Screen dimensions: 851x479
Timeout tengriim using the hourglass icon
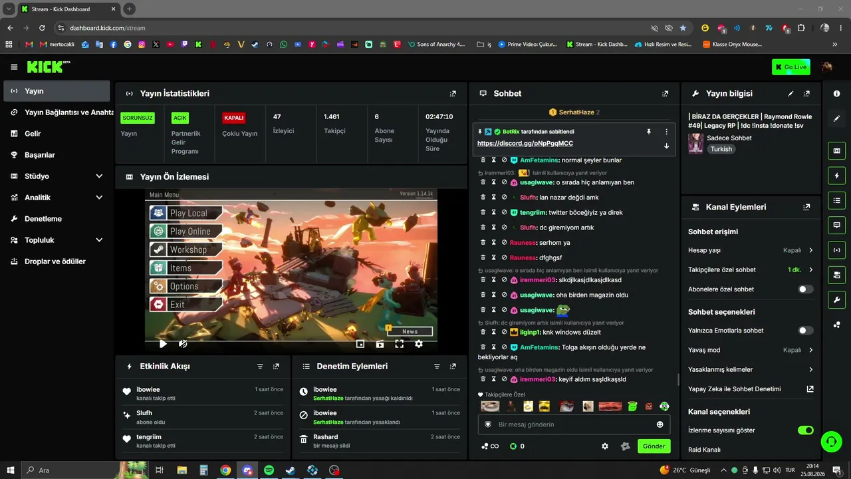tap(494, 213)
